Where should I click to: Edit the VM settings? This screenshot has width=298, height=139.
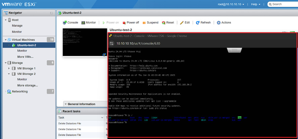(185, 22)
